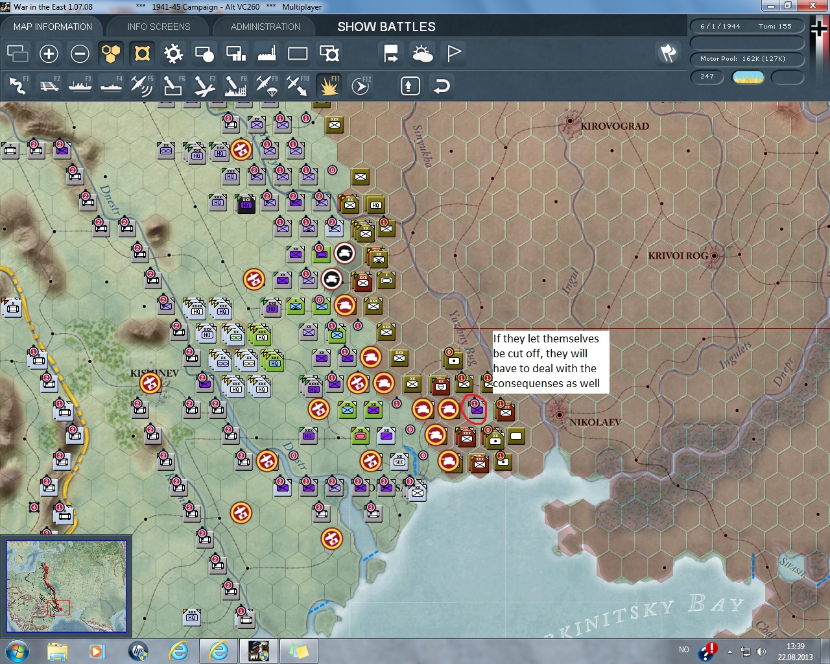Click the sky and wheat field weather indicator

click(748, 77)
